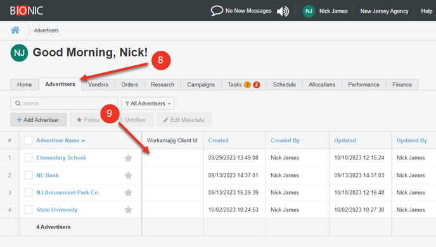Check the State University row checkbox
The height and width of the screenshot is (247, 436).
(x=29, y=210)
